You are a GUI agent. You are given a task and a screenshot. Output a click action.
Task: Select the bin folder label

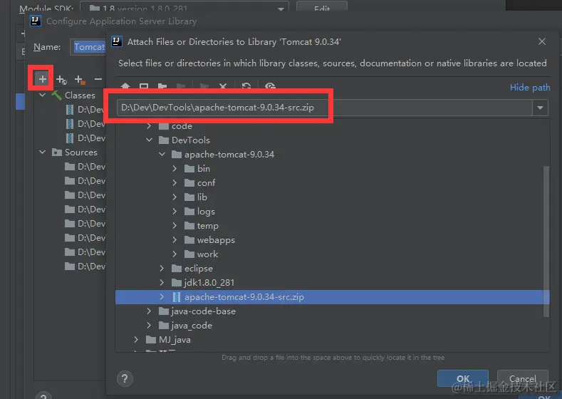pyautogui.click(x=204, y=168)
